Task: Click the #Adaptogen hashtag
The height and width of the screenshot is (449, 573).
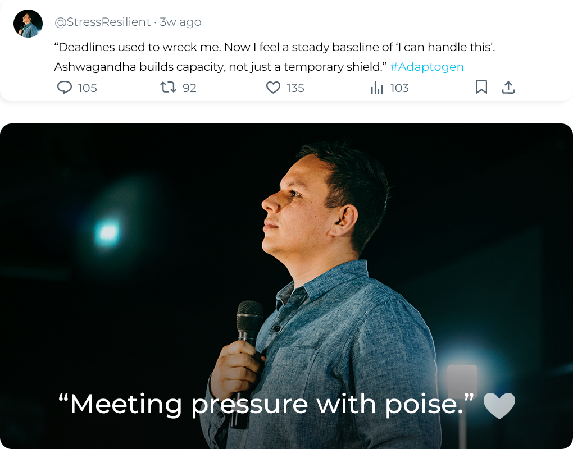Action: (427, 67)
